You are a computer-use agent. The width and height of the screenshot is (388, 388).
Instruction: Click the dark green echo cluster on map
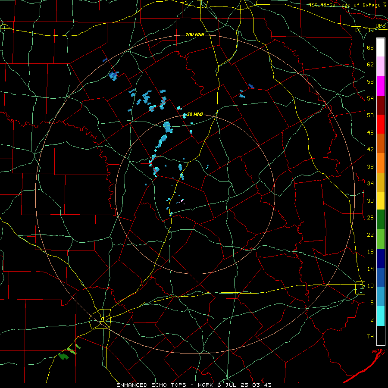pyautogui.click(x=64, y=357)
